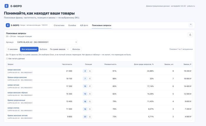
Task: Sort by the Позиция column header
Action: coord(88,64)
